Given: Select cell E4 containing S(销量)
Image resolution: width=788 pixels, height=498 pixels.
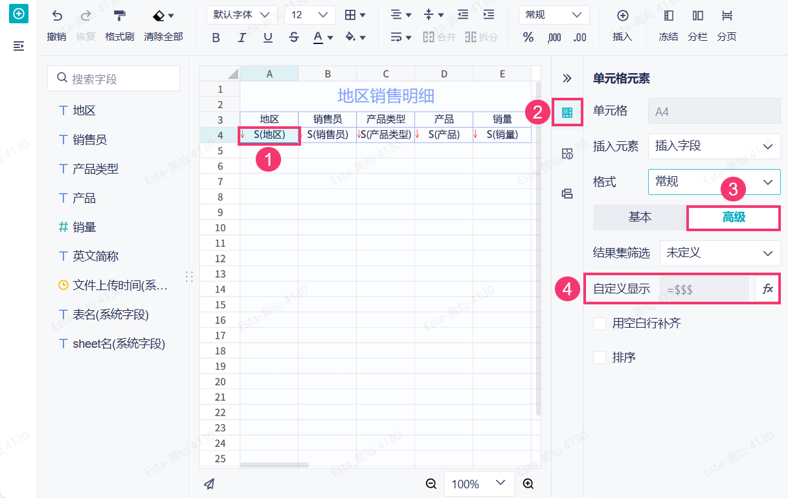Looking at the screenshot, I should [502, 135].
